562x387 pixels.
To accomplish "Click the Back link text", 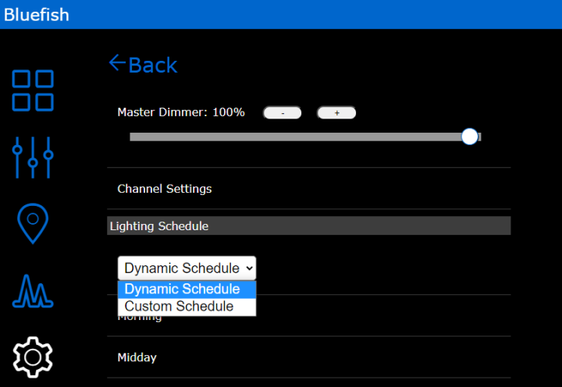I will click(x=153, y=65).
